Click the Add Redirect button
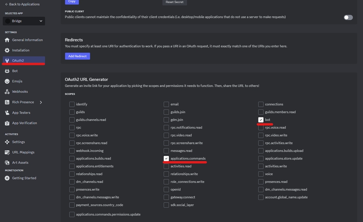 [x=77, y=56]
